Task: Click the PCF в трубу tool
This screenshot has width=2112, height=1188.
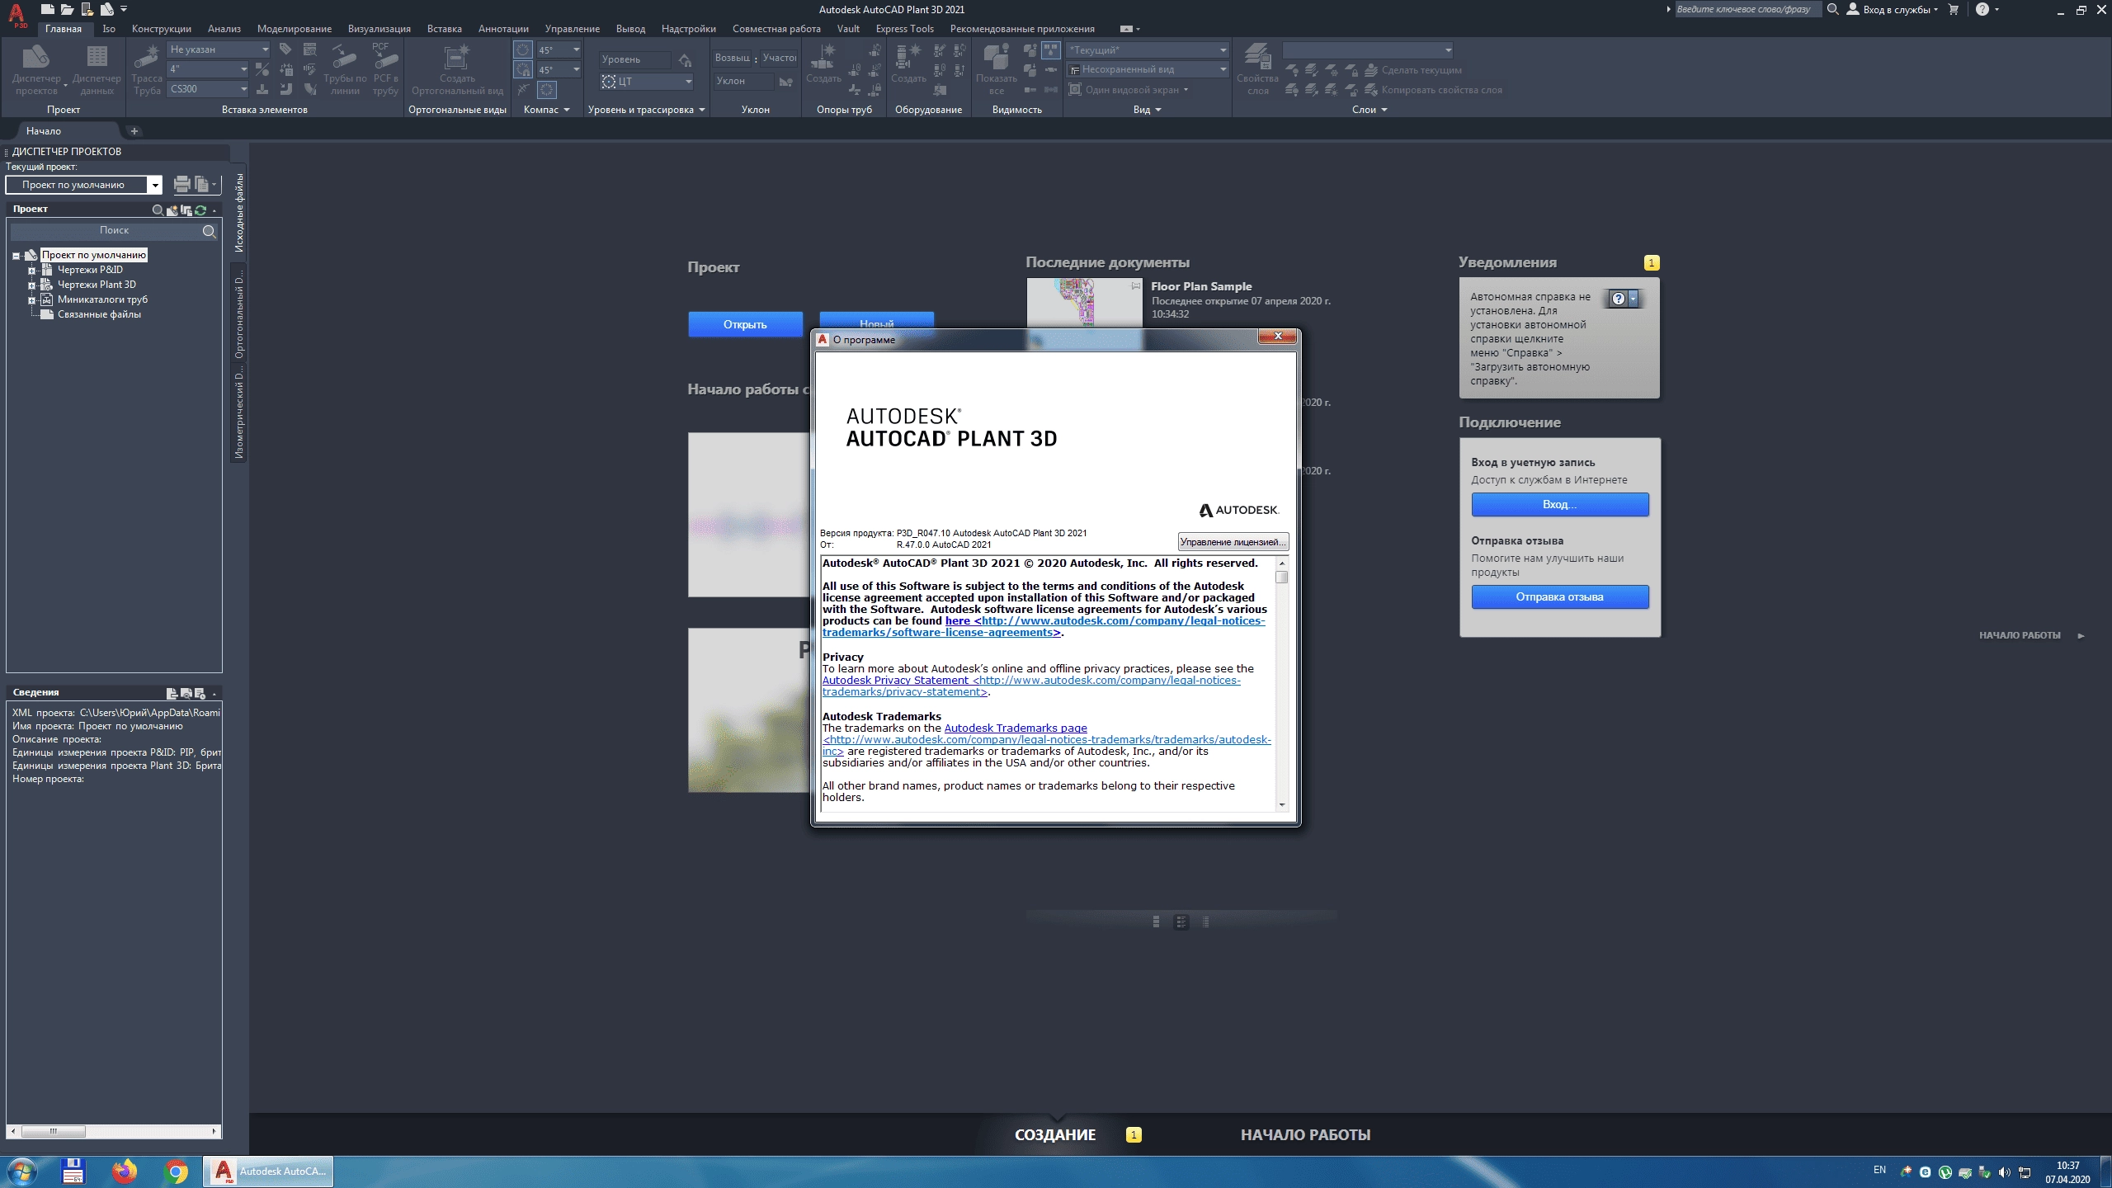Action: pyautogui.click(x=385, y=69)
